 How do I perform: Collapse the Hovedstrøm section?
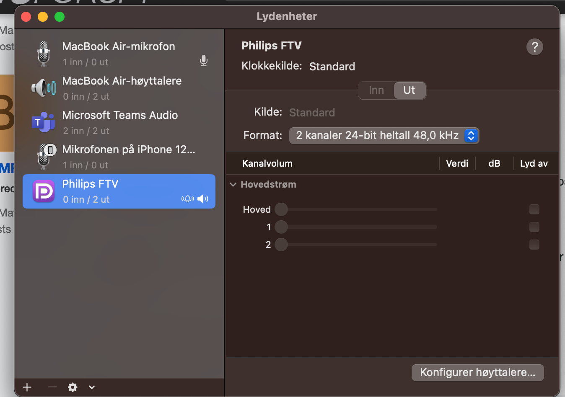tap(233, 184)
